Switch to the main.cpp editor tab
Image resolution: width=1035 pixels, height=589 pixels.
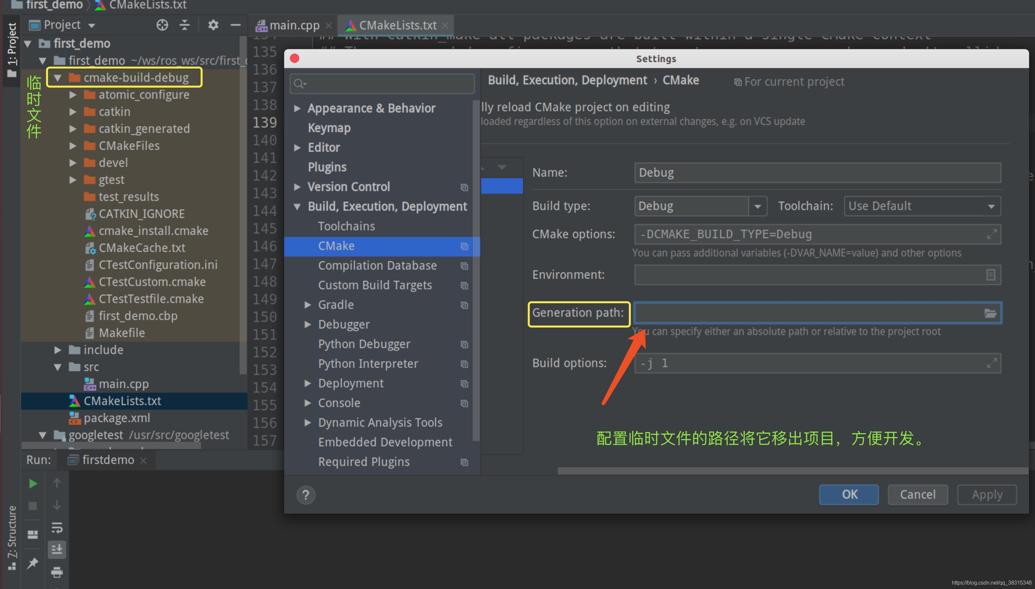click(294, 26)
